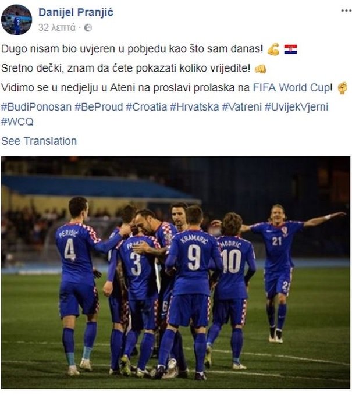Click the fist bump emoji
The image size is (352, 395).
tap(260, 69)
